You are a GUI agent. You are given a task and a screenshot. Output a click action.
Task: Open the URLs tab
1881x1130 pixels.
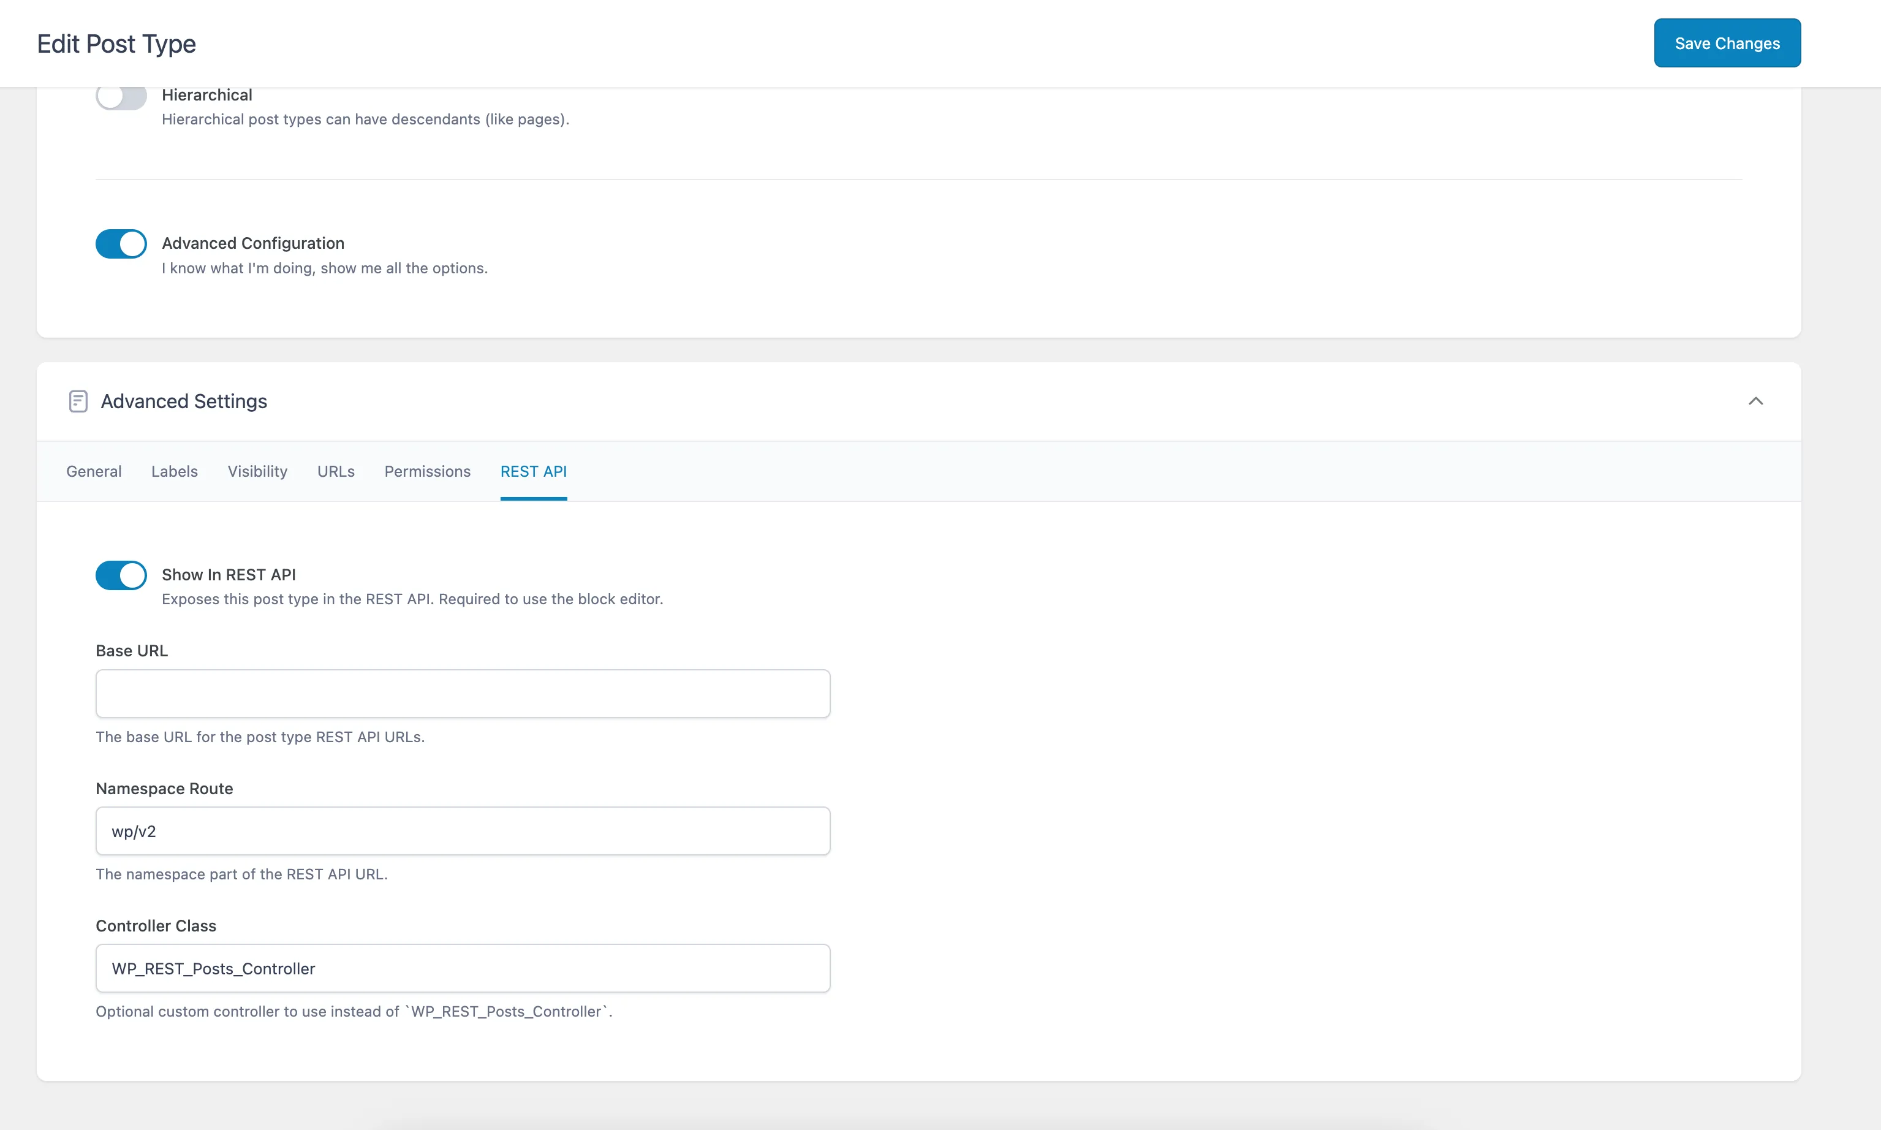pyautogui.click(x=336, y=471)
